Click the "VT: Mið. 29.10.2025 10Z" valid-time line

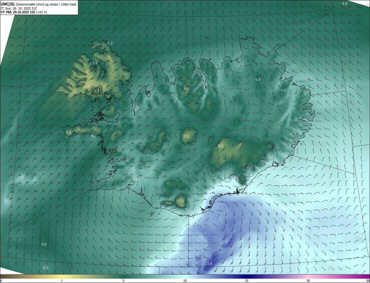pos(18,12)
